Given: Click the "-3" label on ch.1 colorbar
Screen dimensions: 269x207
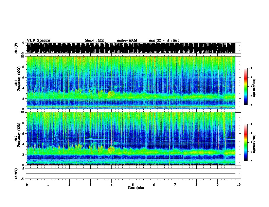Looking at the screenshot, I should coord(250,68).
